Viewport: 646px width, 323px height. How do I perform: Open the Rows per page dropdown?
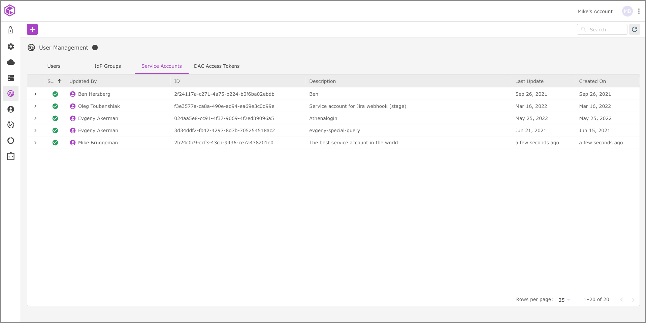(x=564, y=300)
